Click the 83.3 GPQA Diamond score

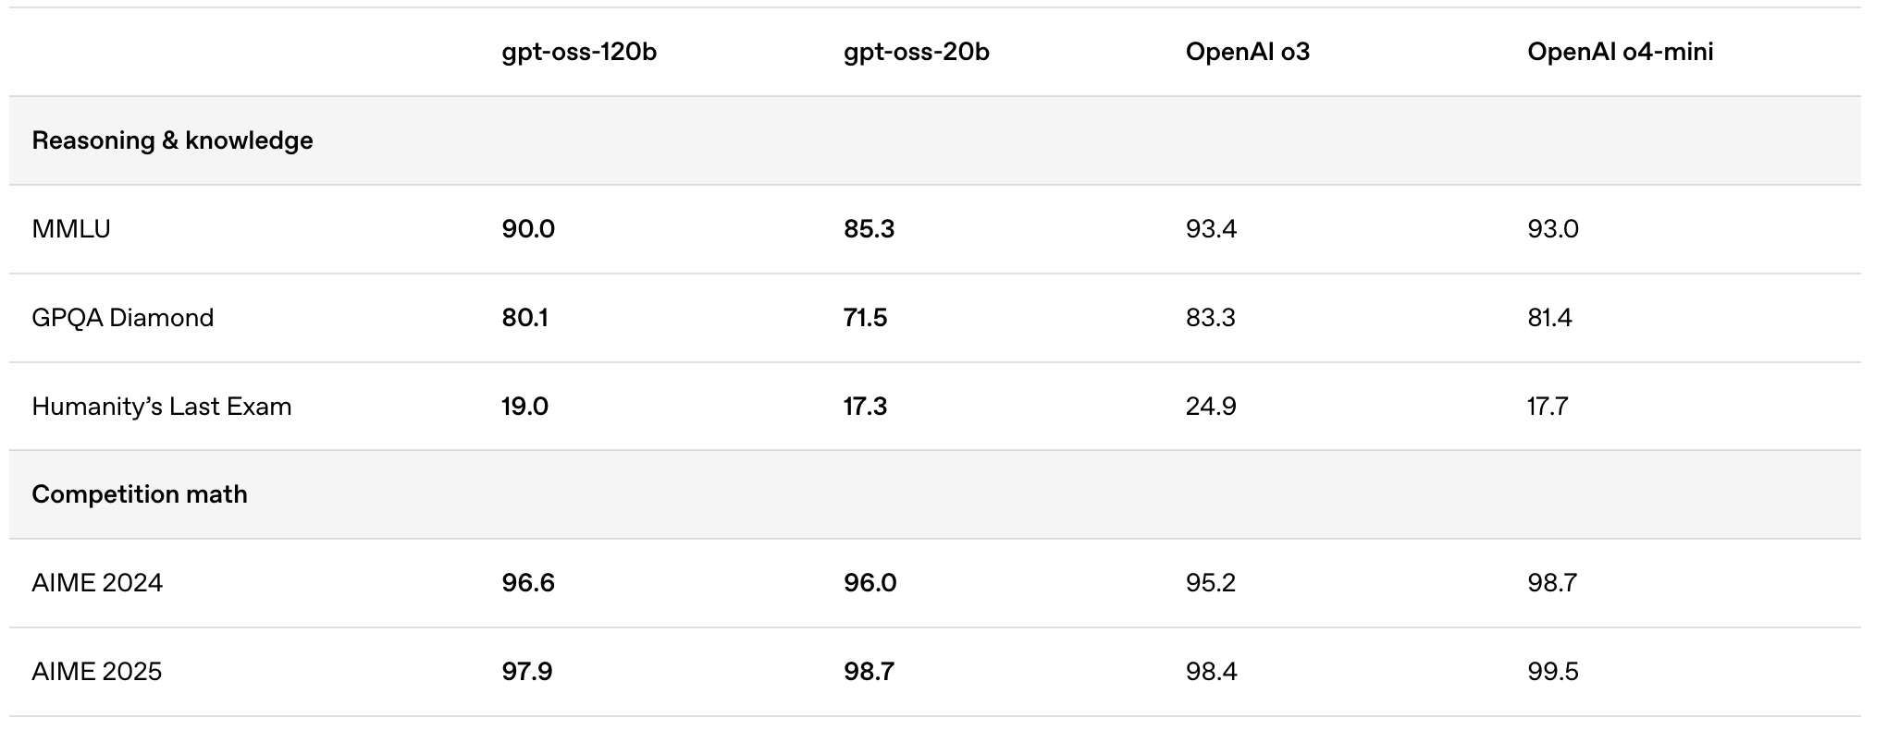pos(1211,318)
